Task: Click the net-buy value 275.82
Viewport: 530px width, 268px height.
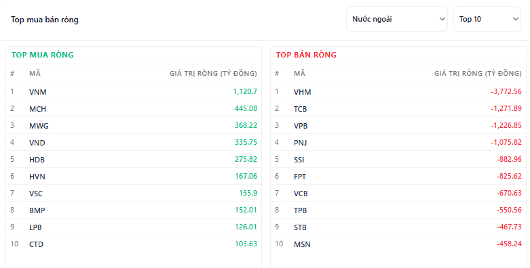Action: [246, 159]
